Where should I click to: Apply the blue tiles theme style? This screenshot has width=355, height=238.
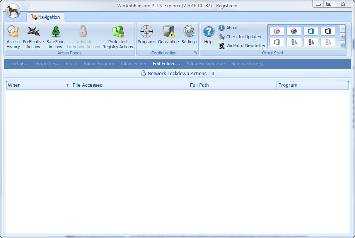[294, 42]
